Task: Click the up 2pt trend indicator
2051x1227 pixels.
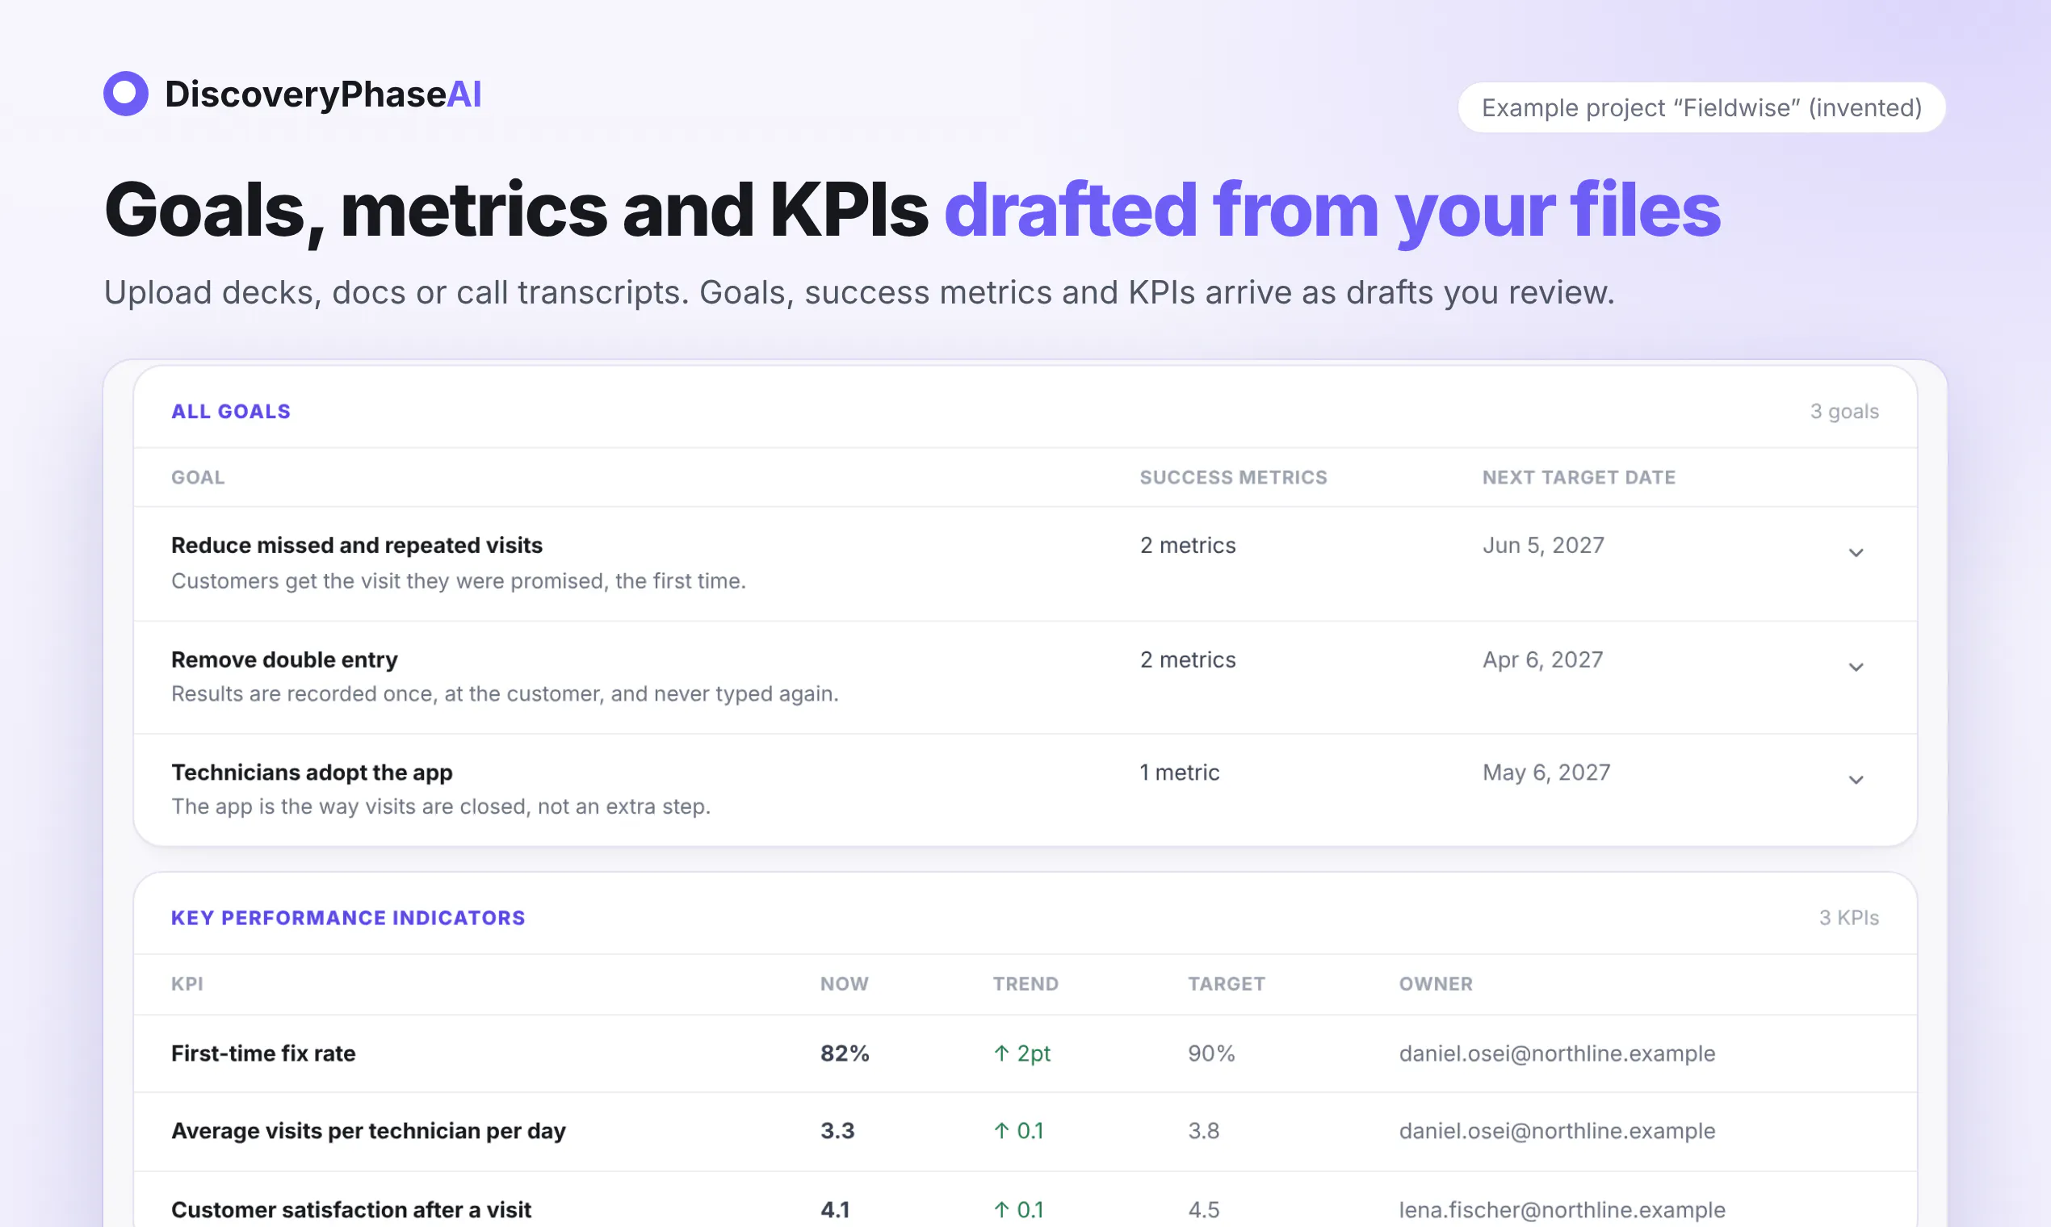Action: tap(1021, 1053)
